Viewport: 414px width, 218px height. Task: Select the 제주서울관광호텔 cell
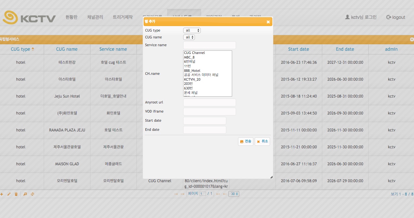tap(67, 147)
